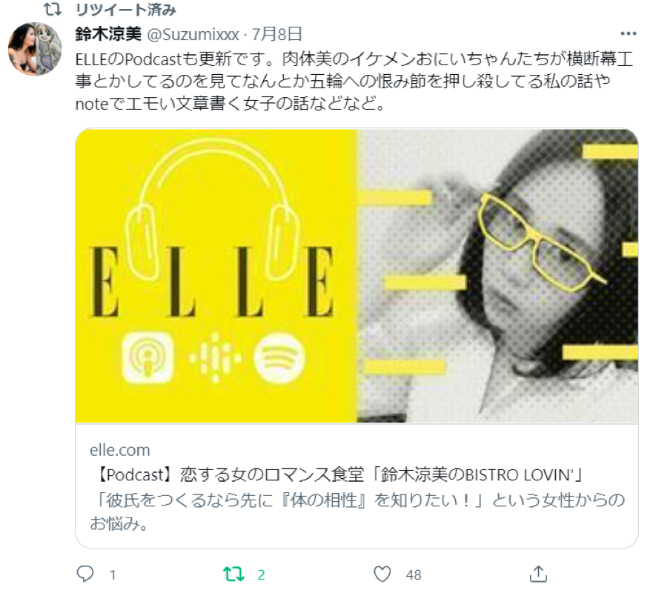The height and width of the screenshot is (596, 656).
Task: Click the Google Podcasts icon in card
Action: tap(215, 358)
